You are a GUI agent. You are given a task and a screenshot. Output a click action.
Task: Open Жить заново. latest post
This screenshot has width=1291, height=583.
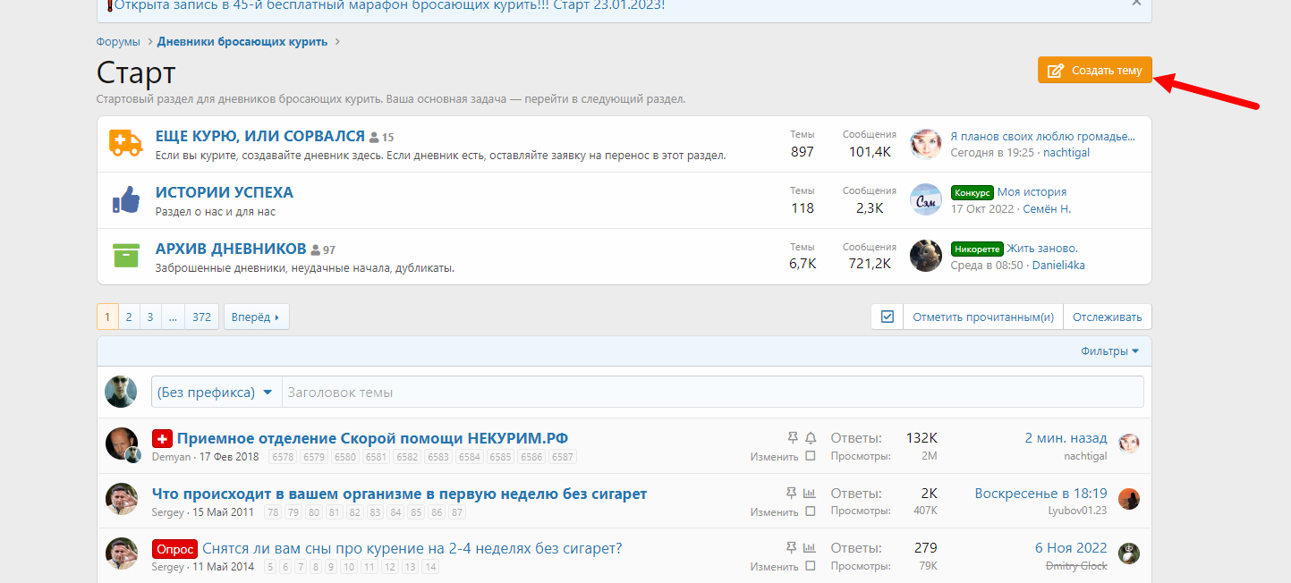[x=1042, y=249]
